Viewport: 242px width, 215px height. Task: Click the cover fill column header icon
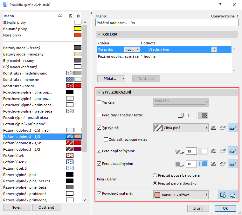point(70,16)
